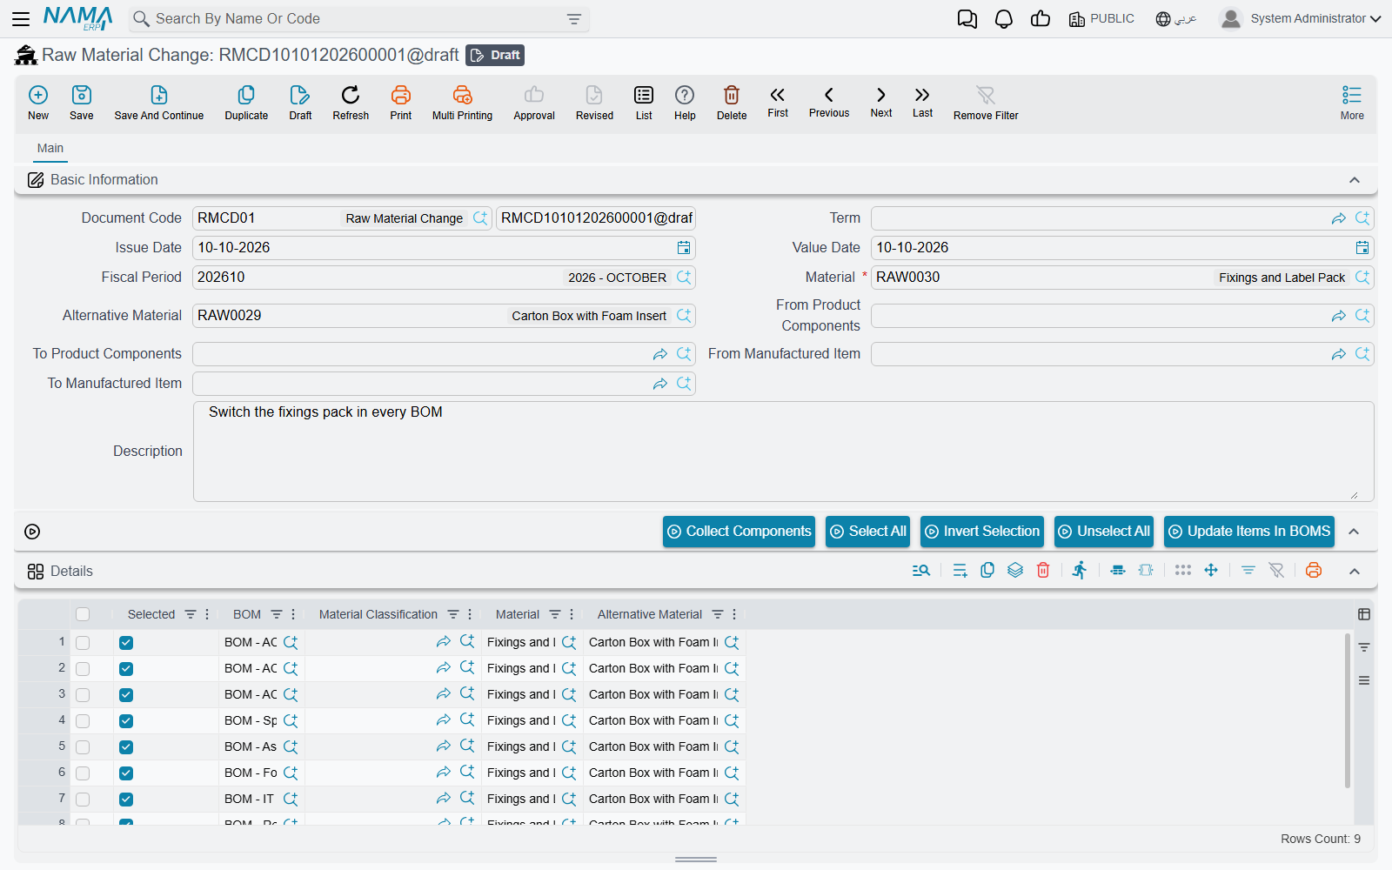The width and height of the screenshot is (1392, 870).
Task: Click Collect Components button
Action: pos(739,532)
